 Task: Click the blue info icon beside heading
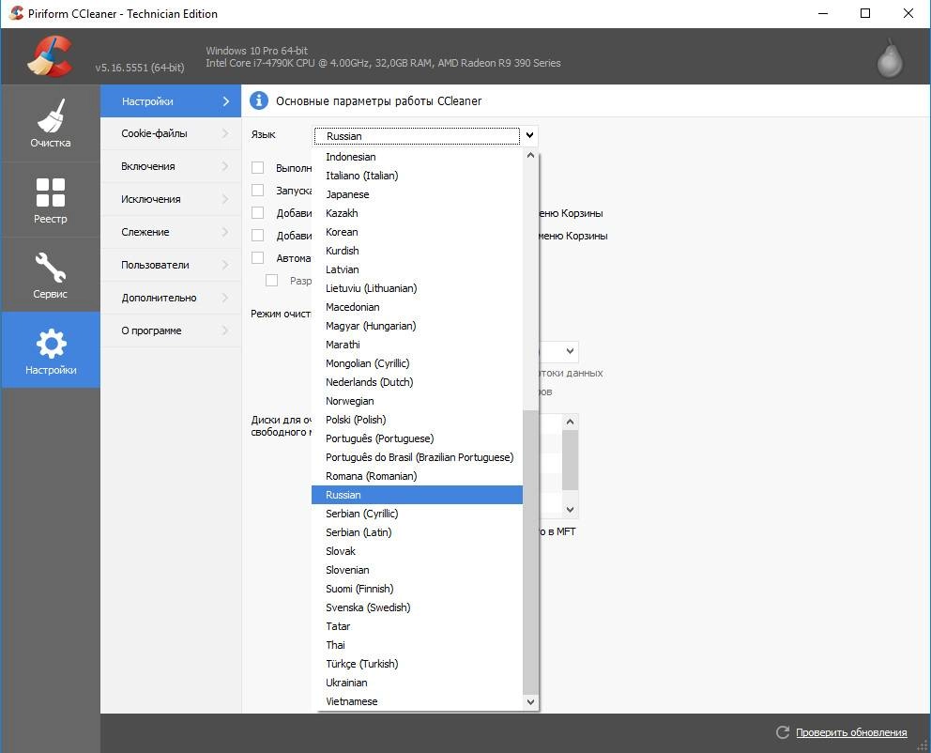point(258,101)
